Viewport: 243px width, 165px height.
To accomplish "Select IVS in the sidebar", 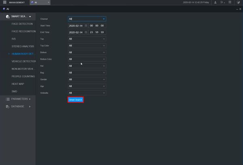I will [x=14, y=39].
